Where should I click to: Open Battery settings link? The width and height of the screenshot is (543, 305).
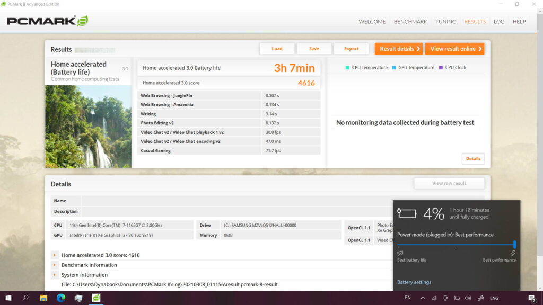[x=414, y=282]
